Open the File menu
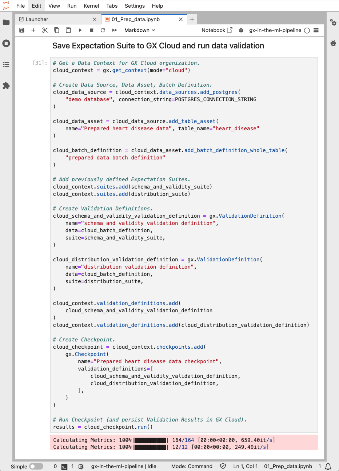 [21, 6]
